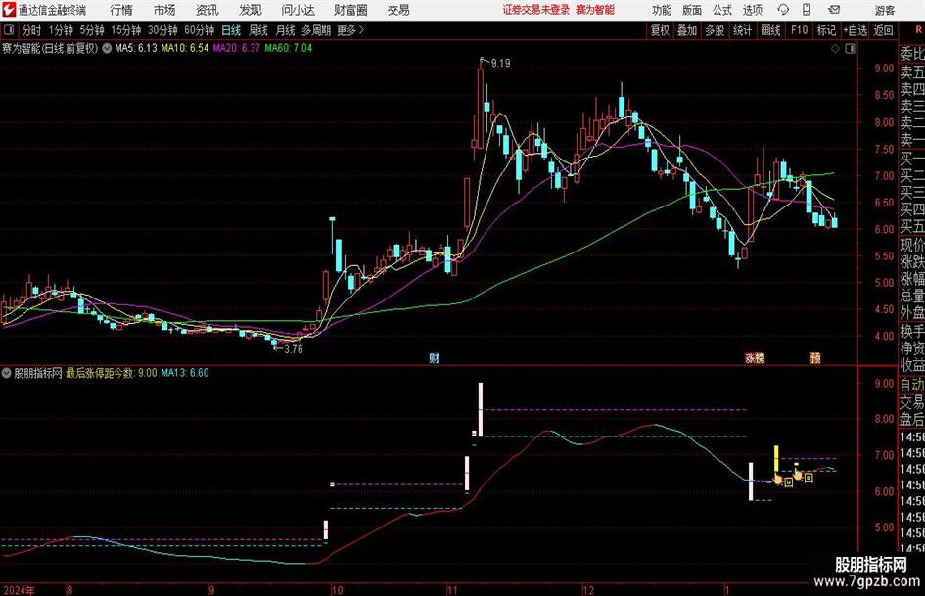Open the 问小达 menu

click(x=298, y=10)
